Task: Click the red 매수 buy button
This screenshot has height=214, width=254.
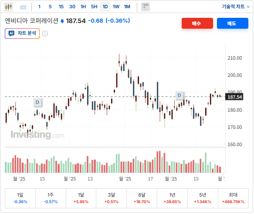Action: [197, 23]
